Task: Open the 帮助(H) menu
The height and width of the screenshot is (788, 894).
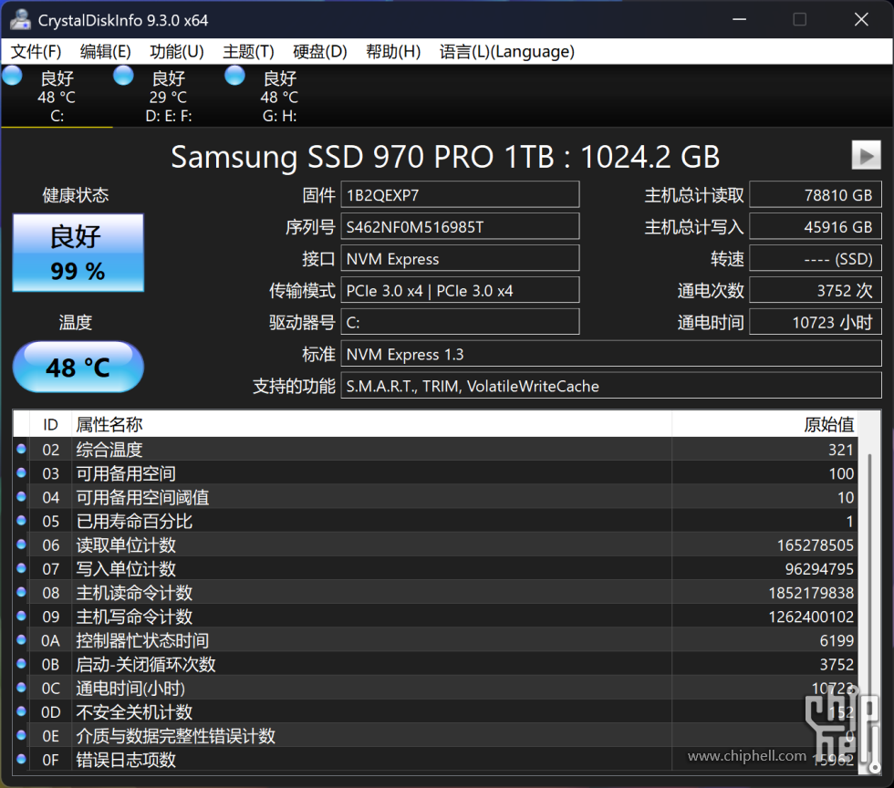Action: coord(393,52)
